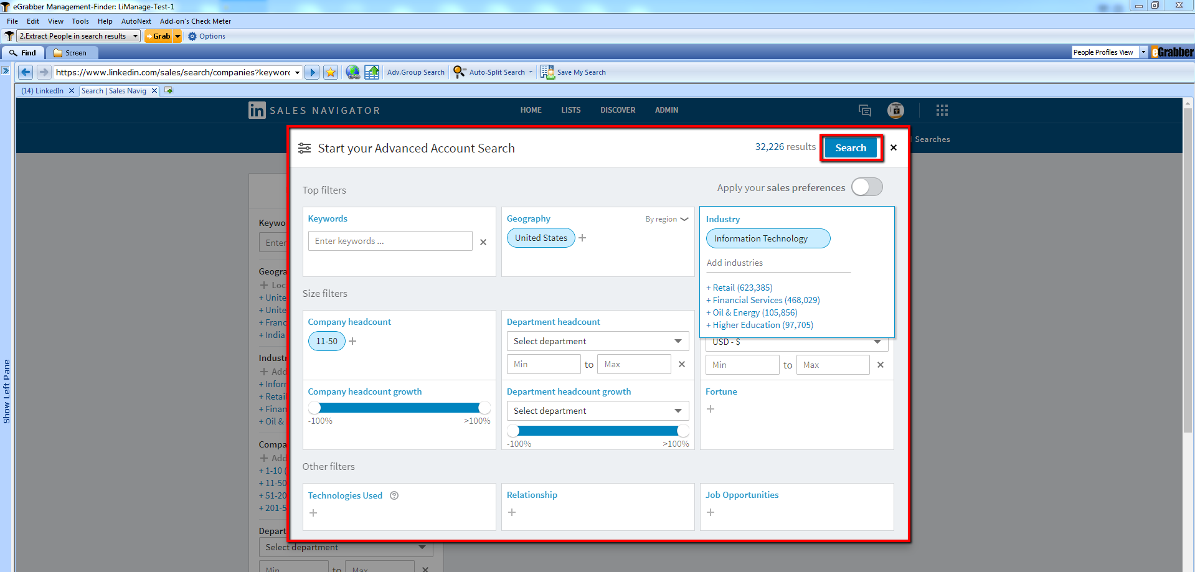
Task: Click plus icon to add Fortune filter
Action: (711, 409)
